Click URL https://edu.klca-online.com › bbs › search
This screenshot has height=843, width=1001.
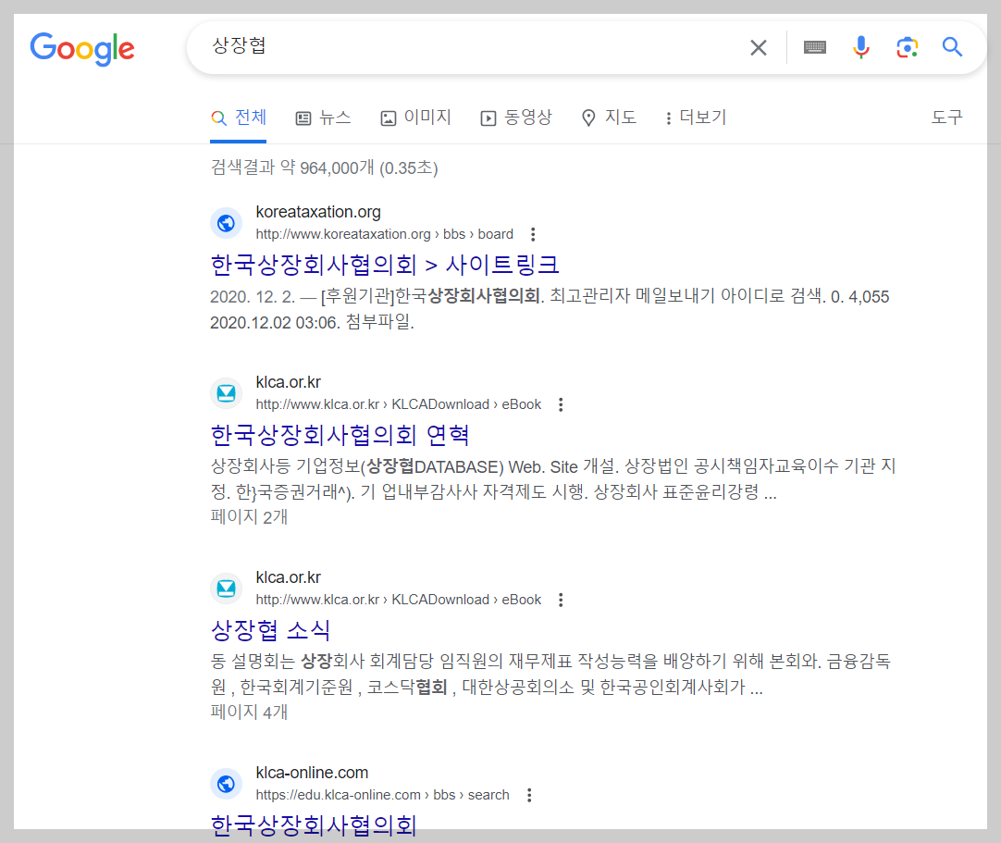pos(382,795)
